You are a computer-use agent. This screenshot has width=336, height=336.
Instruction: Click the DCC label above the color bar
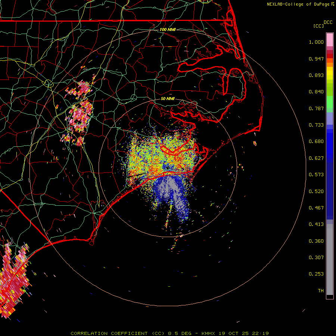pyautogui.click(x=328, y=22)
